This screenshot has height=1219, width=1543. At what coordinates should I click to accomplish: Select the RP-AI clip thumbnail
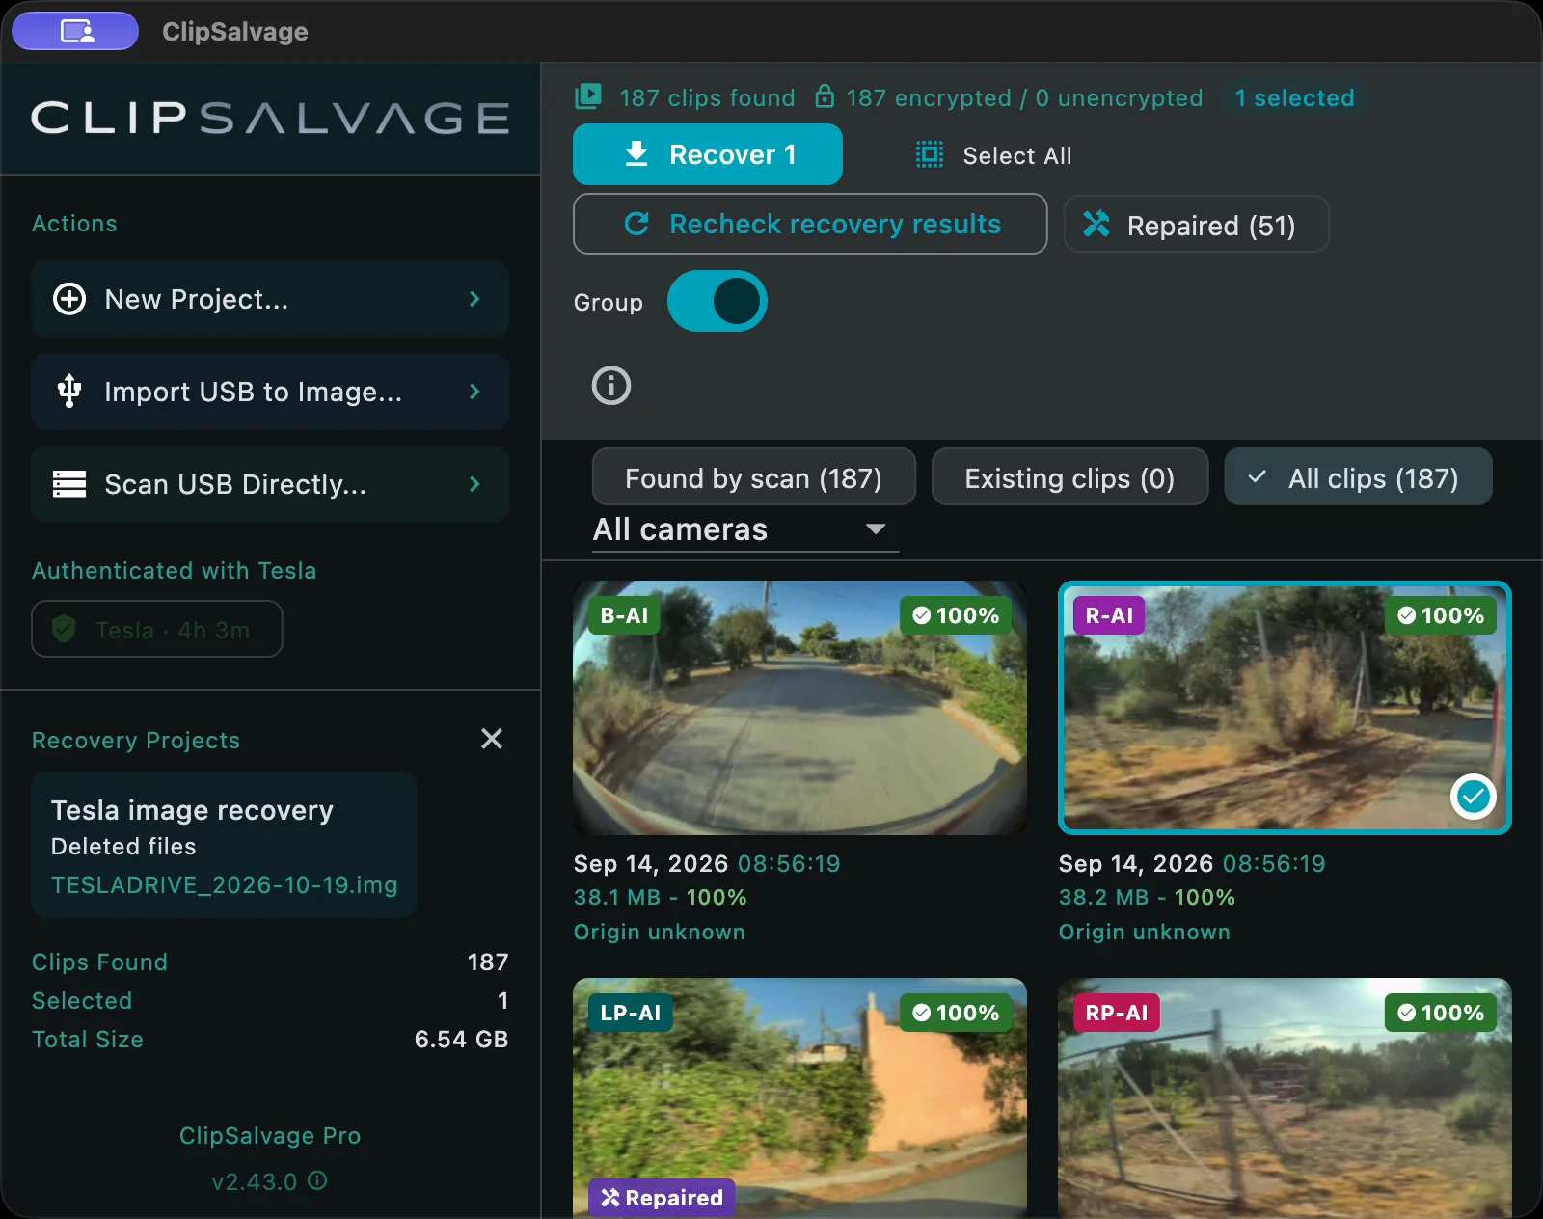point(1285,1097)
